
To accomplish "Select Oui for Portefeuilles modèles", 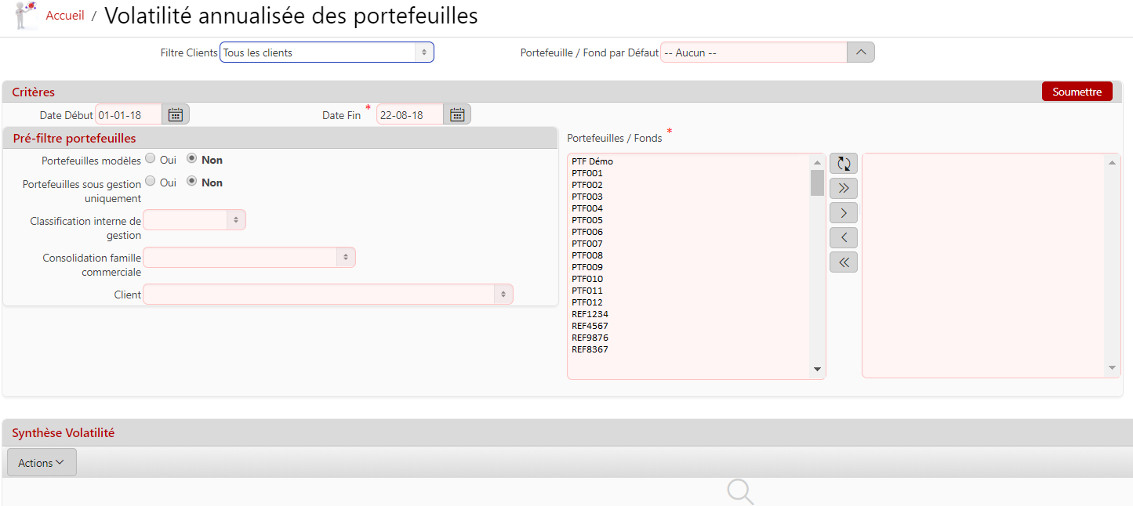I will click(151, 158).
